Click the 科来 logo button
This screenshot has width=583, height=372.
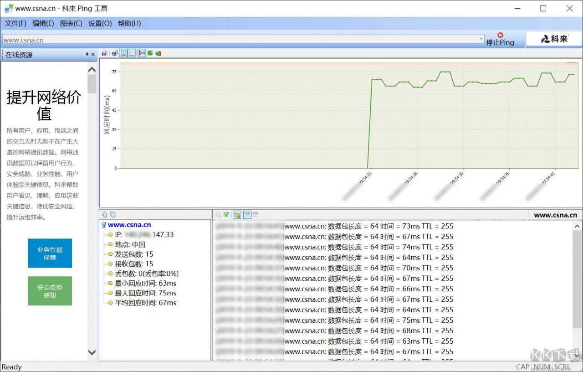coord(554,39)
